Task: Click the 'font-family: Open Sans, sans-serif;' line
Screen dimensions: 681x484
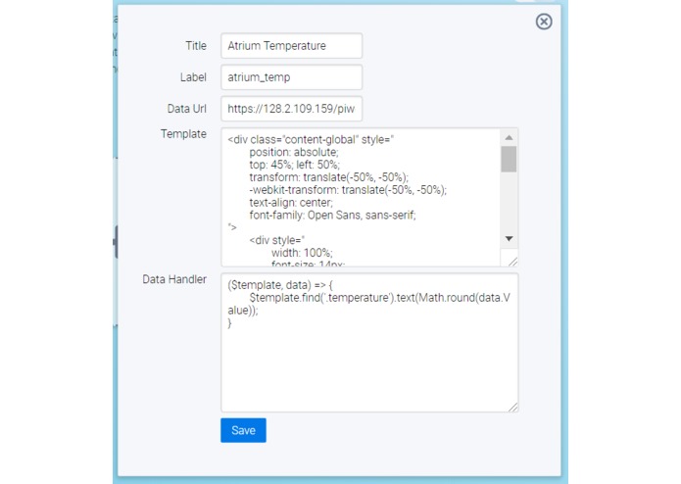Action: click(333, 216)
